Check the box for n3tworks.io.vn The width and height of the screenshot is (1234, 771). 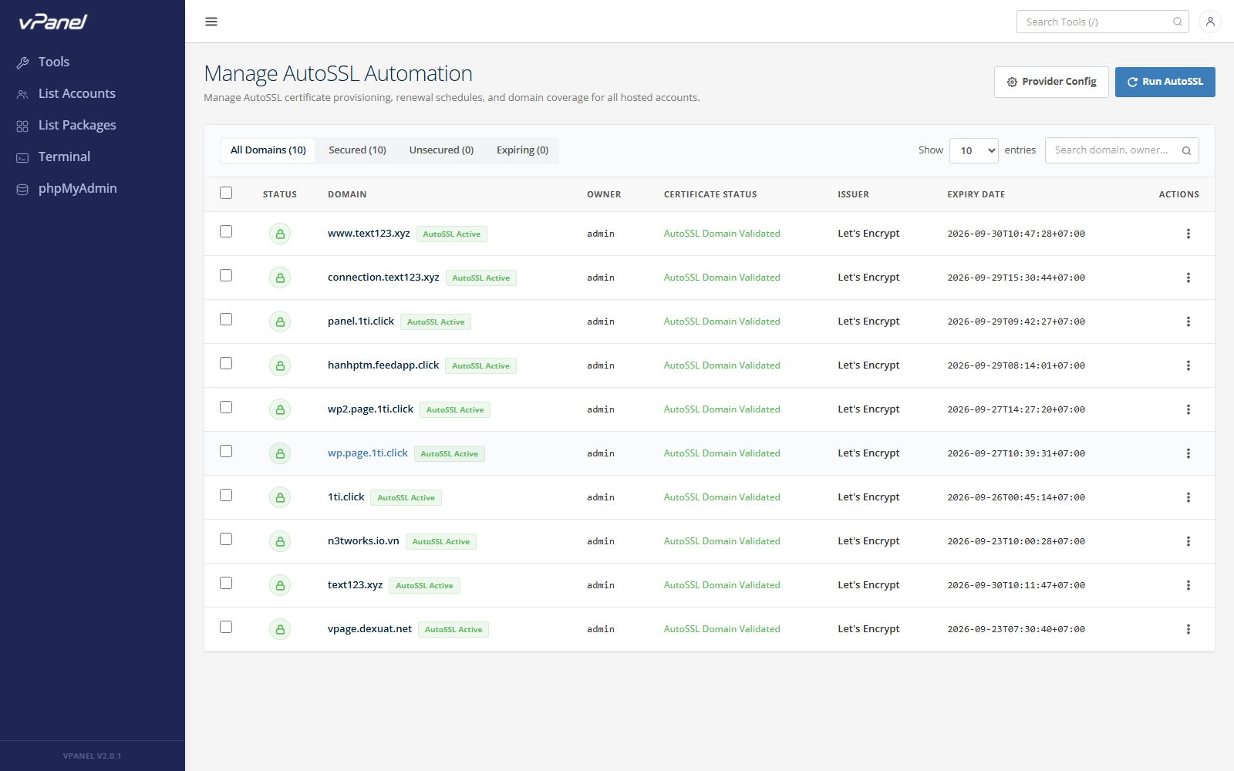point(226,539)
